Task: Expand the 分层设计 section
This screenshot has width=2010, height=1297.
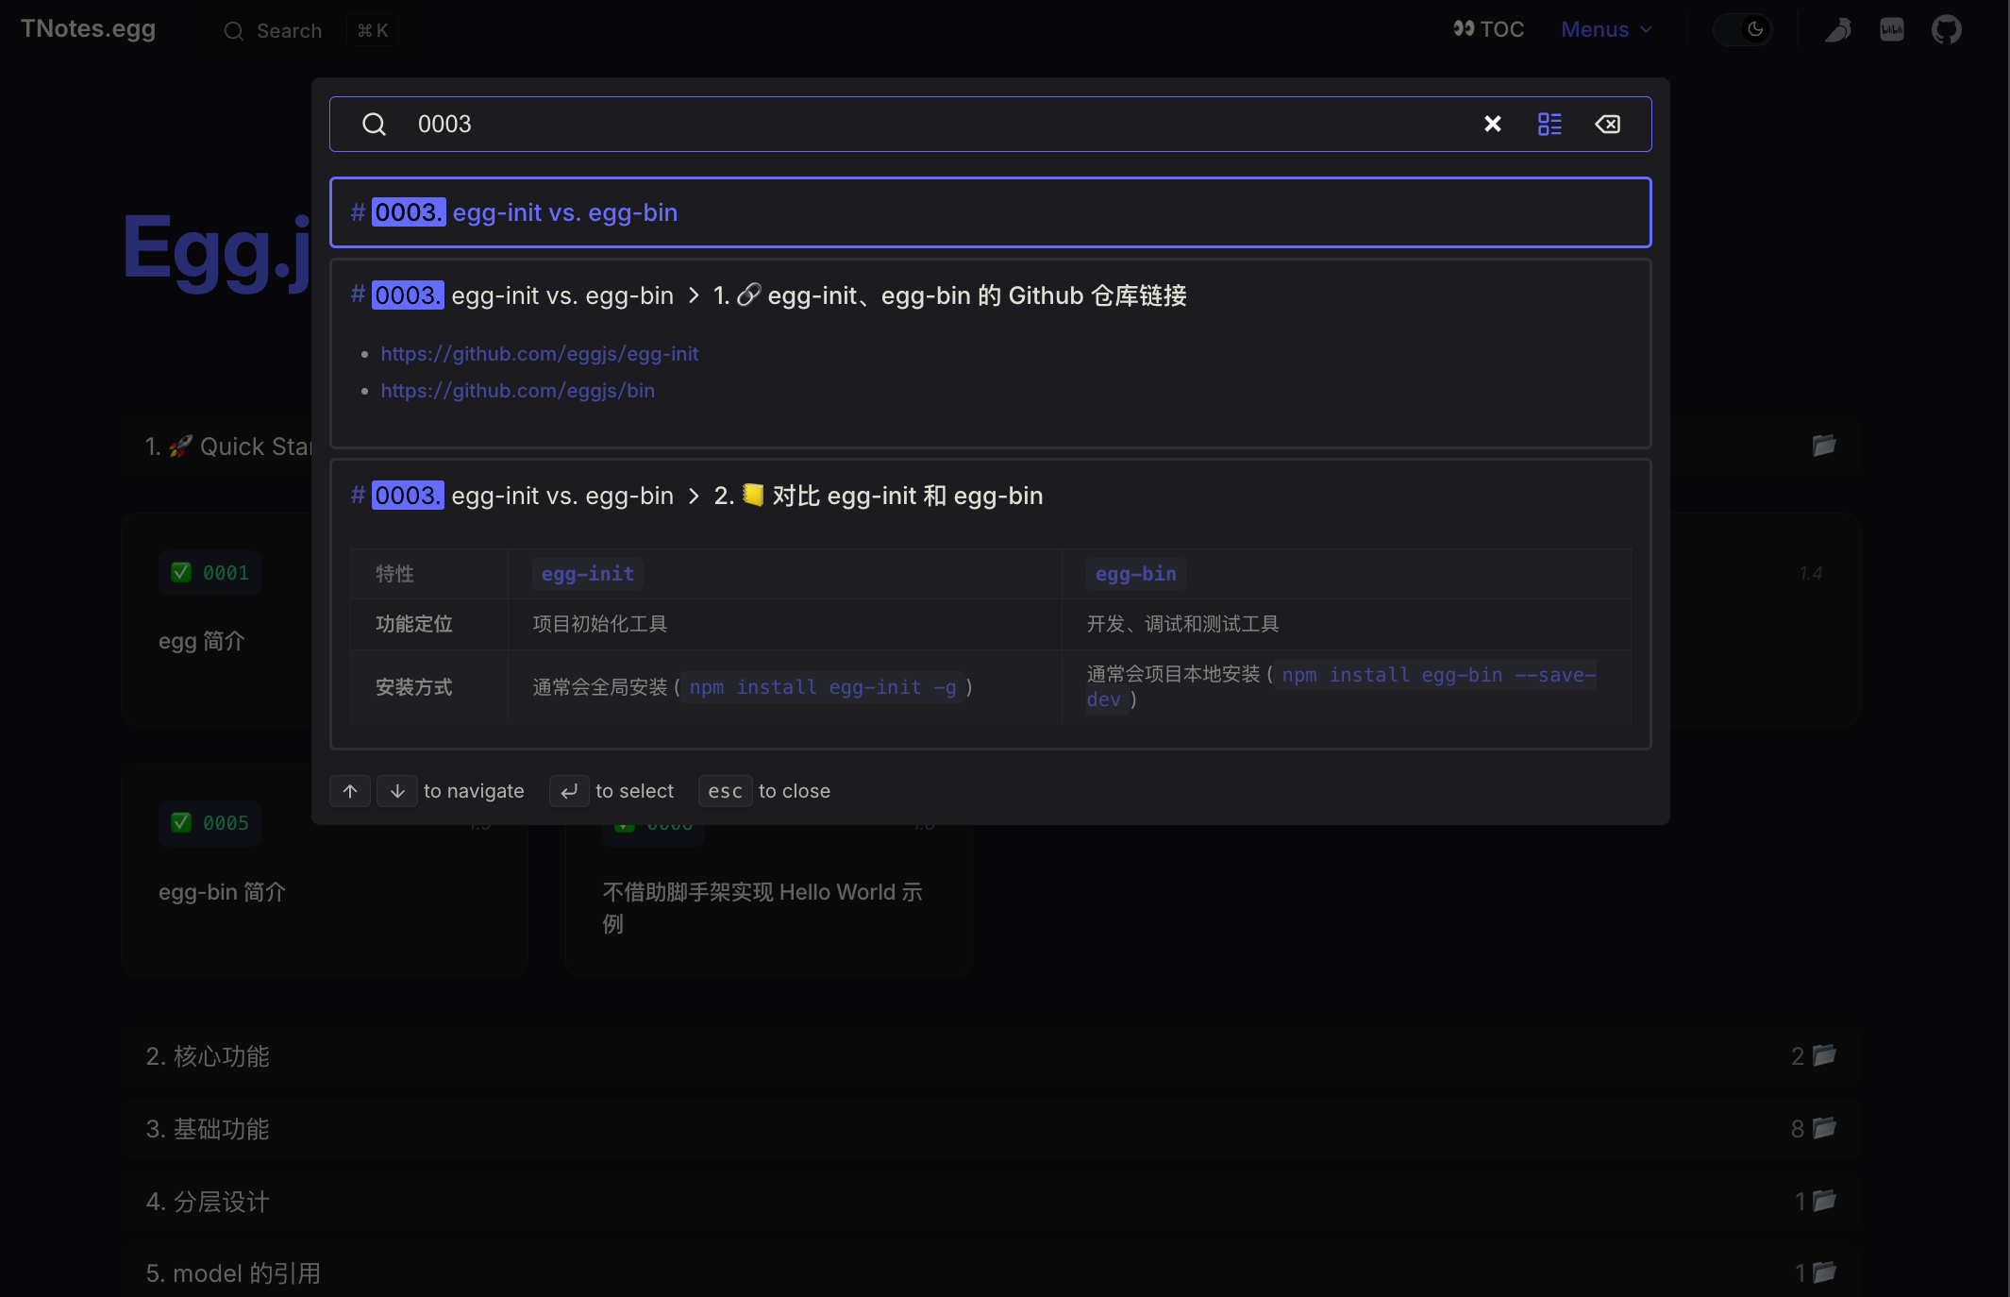Action: pyautogui.click(x=208, y=1202)
